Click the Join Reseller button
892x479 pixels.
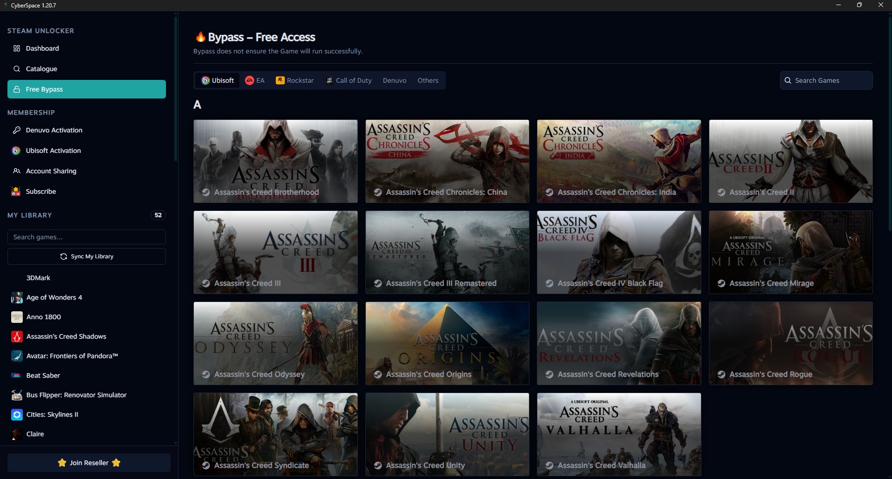point(89,463)
